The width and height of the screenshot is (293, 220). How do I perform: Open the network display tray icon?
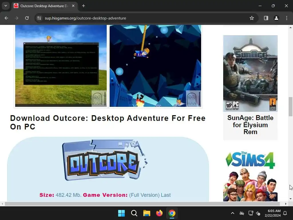click(251, 213)
